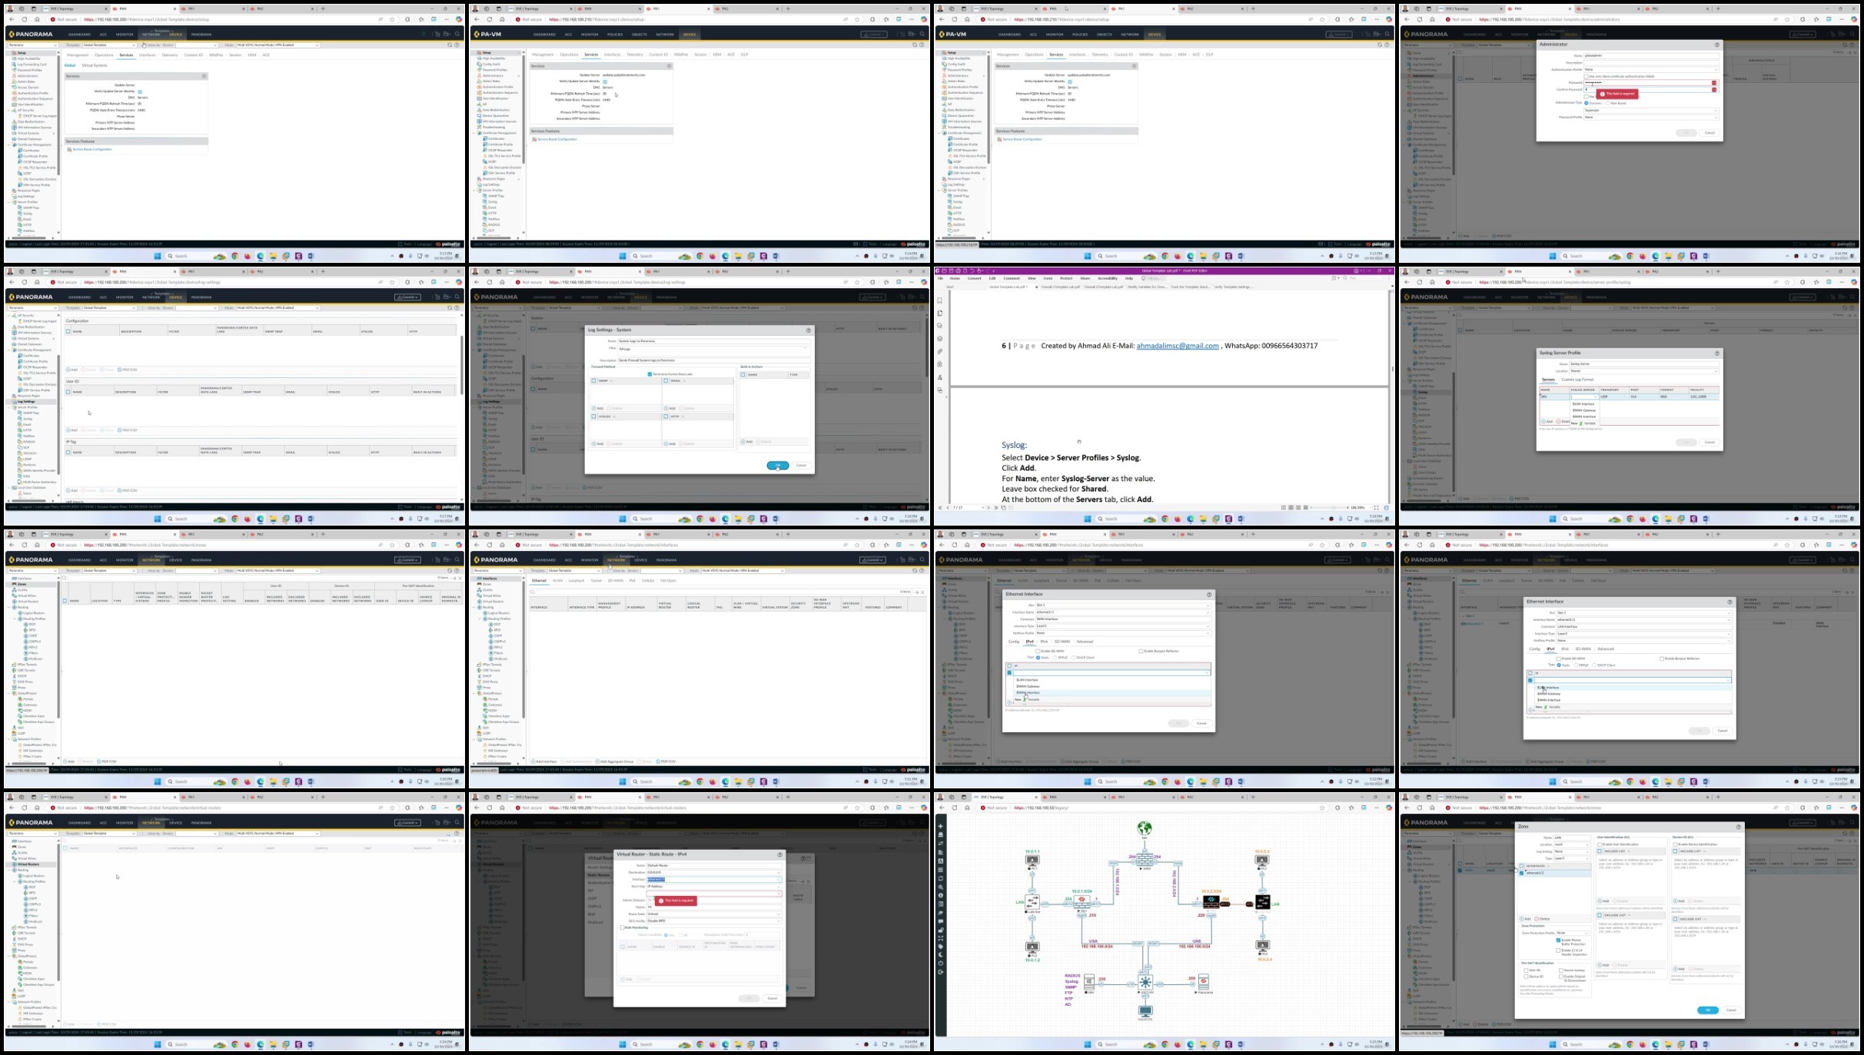Viewport: 1864px width, 1055px height.
Task: Check Path Monitoring in Static Route dialog
Action: click(x=622, y=927)
